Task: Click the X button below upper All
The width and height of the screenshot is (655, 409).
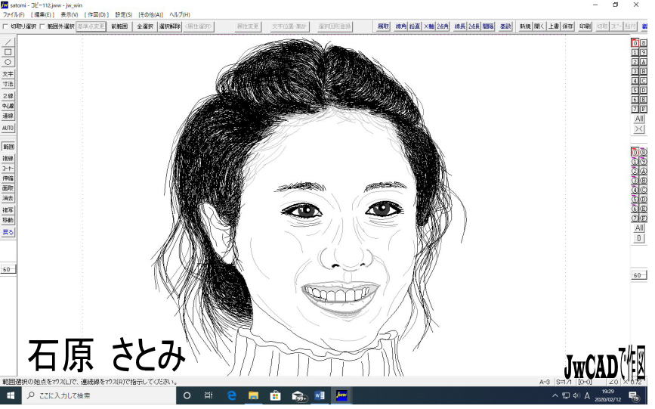Action: 639,129
